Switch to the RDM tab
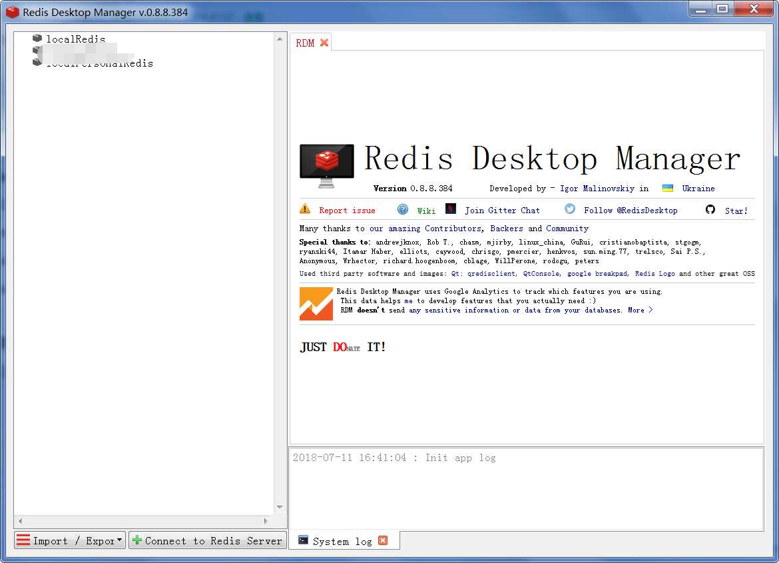Image resolution: width=779 pixels, height=563 pixels. click(x=304, y=43)
